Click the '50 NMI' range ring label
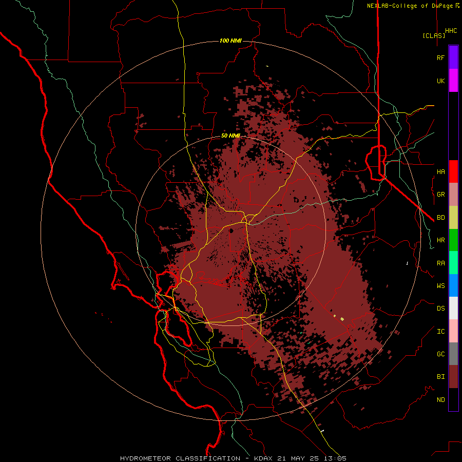 click(x=230, y=136)
